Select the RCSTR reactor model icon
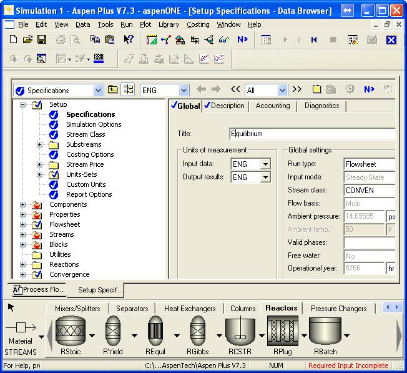407x373 pixels. [240, 331]
